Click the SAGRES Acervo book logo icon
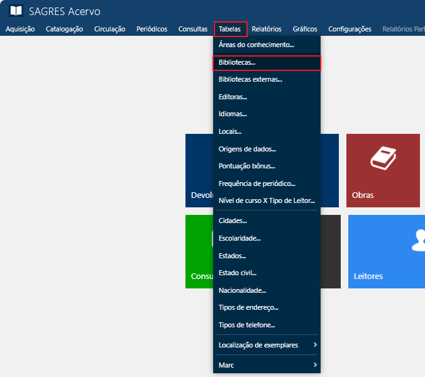Viewport: 425px width, 377px height. (x=16, y=11)
